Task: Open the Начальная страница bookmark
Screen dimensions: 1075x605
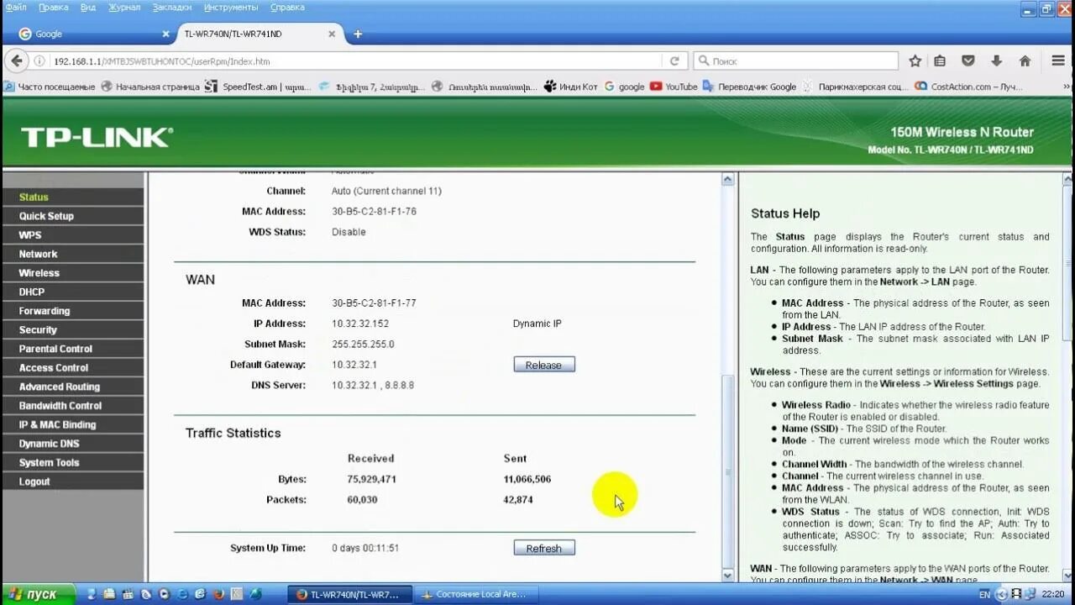Action: coord(150,87)
